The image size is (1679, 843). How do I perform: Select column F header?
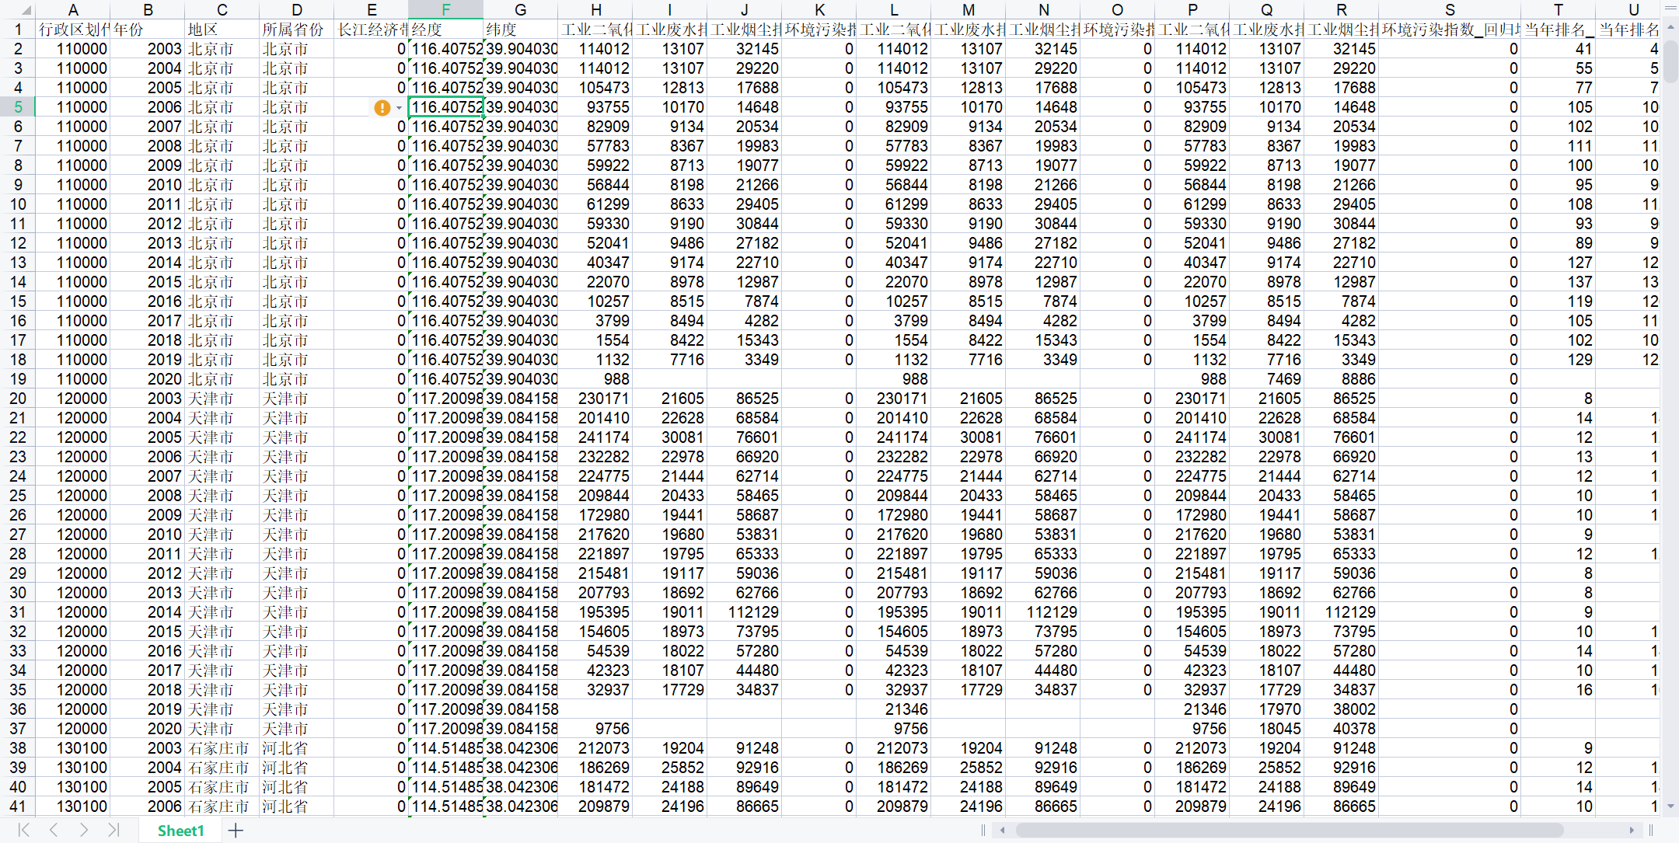[446, 9]
